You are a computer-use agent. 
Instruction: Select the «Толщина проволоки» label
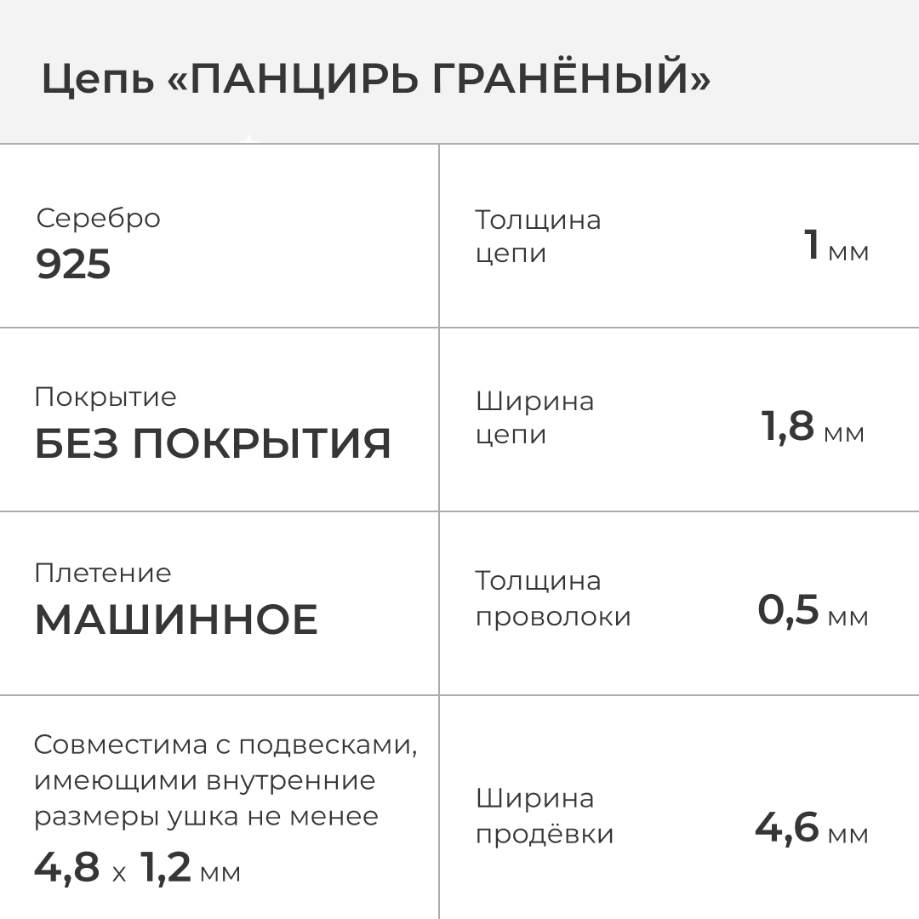point(552,598)
